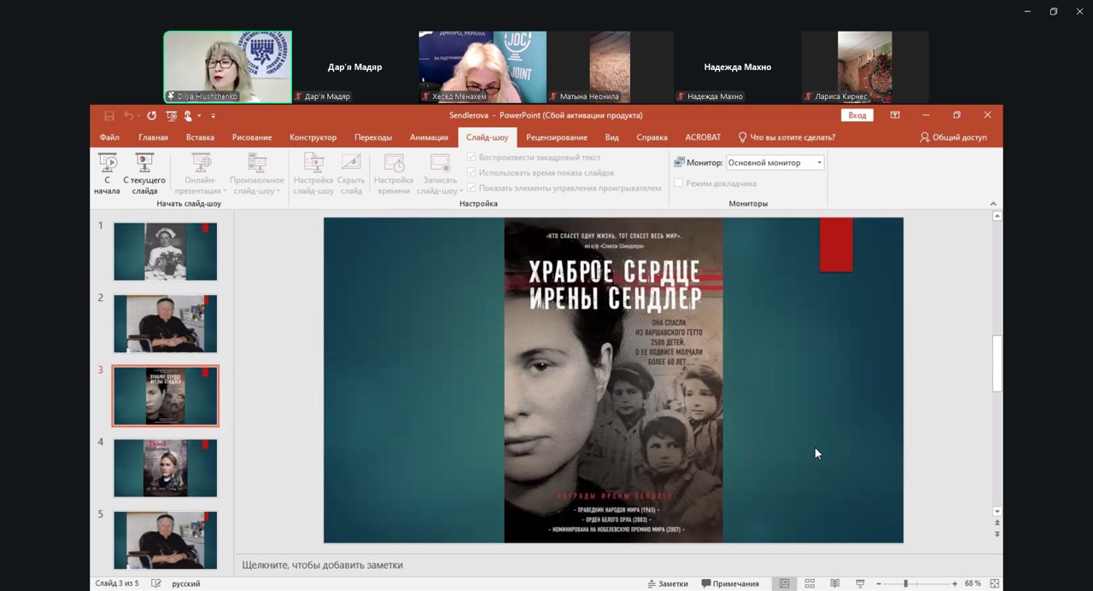
Task: Open the Монитор dropdown list
Action: click(819, 163)
